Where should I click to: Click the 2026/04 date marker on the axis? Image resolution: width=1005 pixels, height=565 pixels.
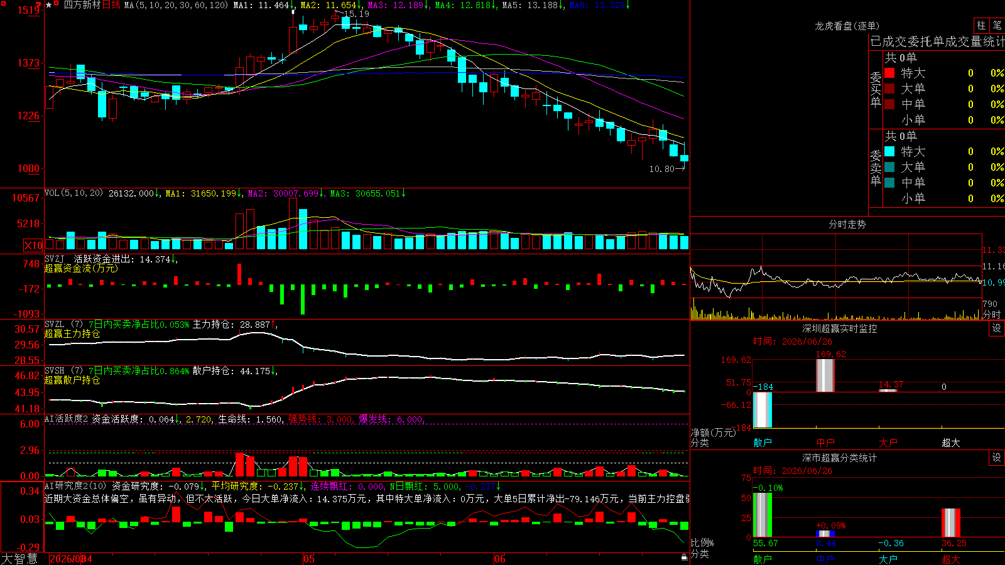(x=70, y=559)
